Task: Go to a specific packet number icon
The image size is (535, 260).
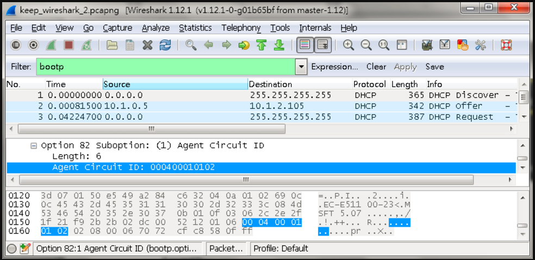Action: 244,45
